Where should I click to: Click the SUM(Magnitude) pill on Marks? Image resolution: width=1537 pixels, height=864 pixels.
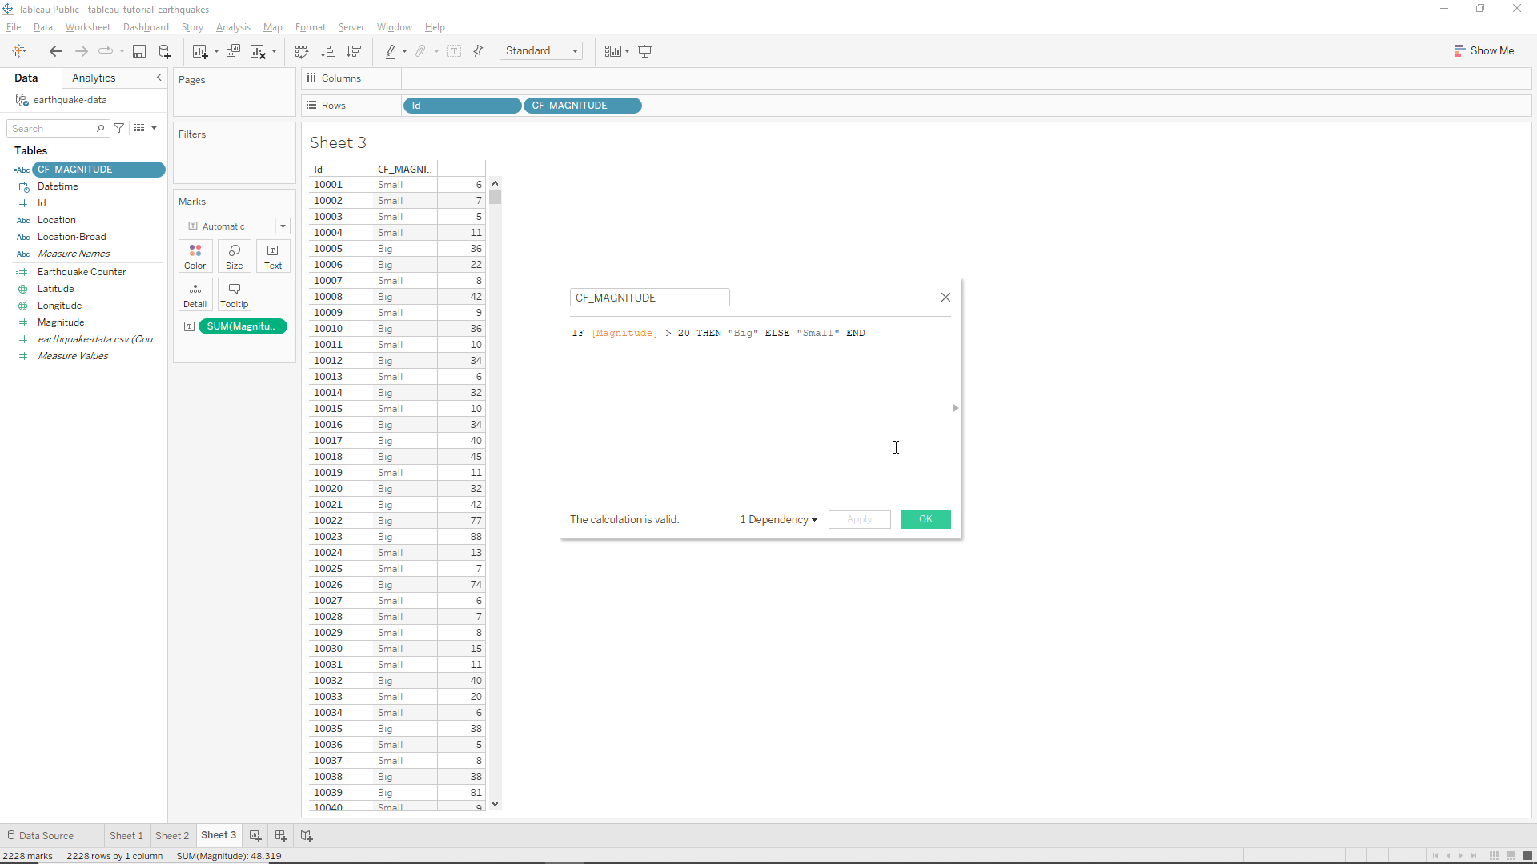pos(243,326)
